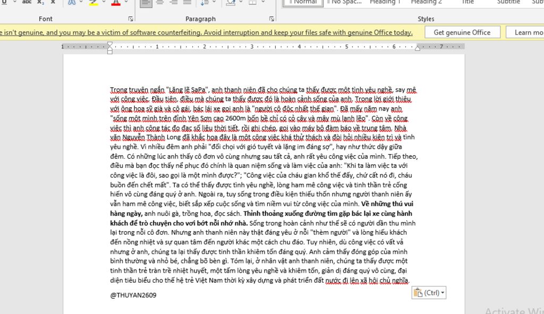Click the Shading paint bucket icon
Image resolution: width=544 pixels, height=314 pixels.
pyautogui.click(x=231, y=3)
